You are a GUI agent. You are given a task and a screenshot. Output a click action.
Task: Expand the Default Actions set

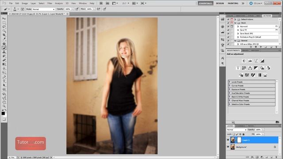pyautogui.click(x=235, y=19)
